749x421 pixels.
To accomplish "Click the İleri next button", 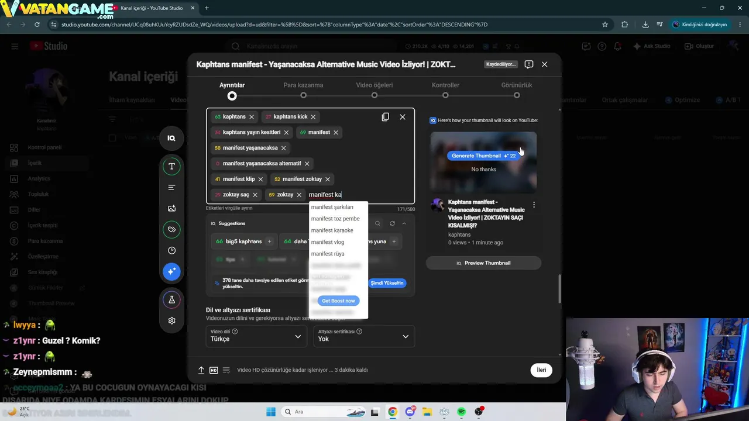I will point(541,370).
